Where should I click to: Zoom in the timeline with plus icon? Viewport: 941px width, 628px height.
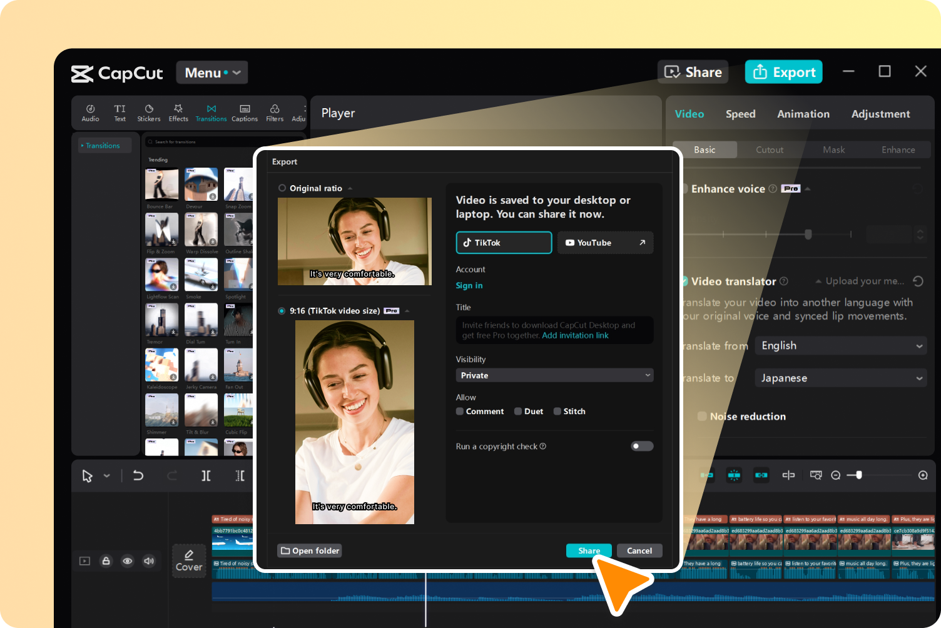[x=923, y=475]
